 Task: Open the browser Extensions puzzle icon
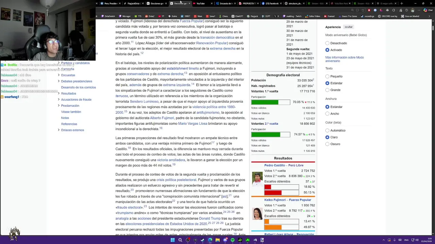click(394, 10)
